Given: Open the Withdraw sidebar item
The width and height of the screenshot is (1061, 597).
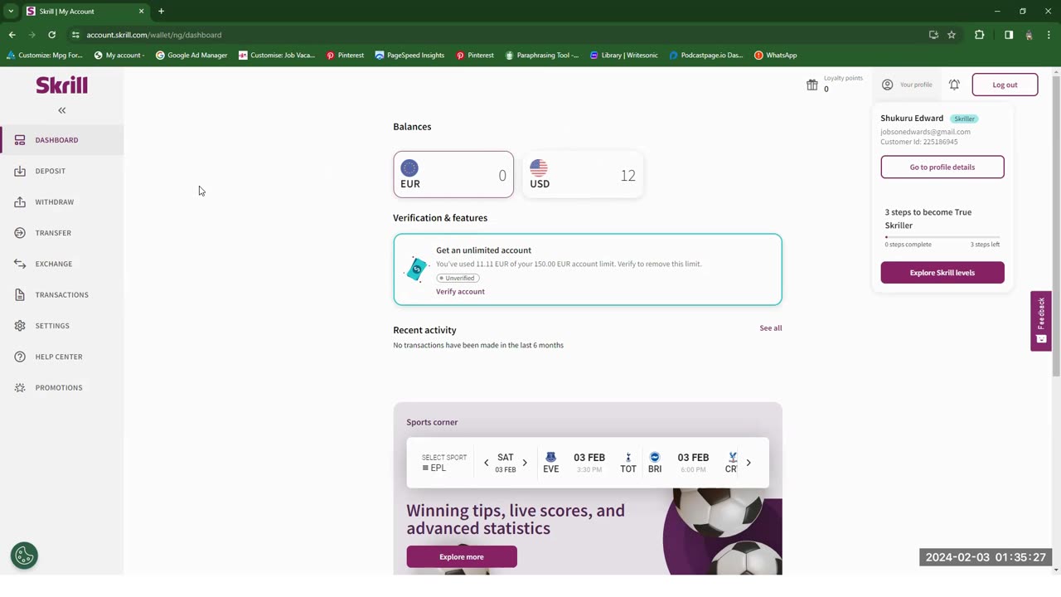Looking at the screenshot, I should (x=61, y=202).
